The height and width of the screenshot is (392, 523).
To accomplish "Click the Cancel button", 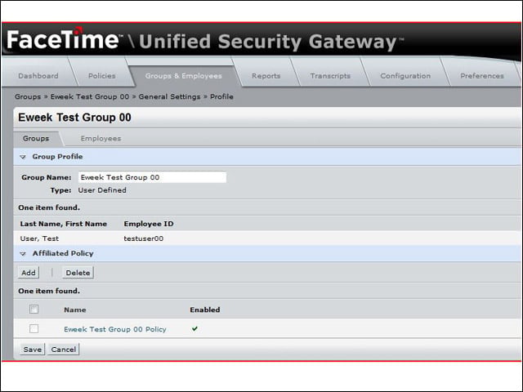I will 64,350.
